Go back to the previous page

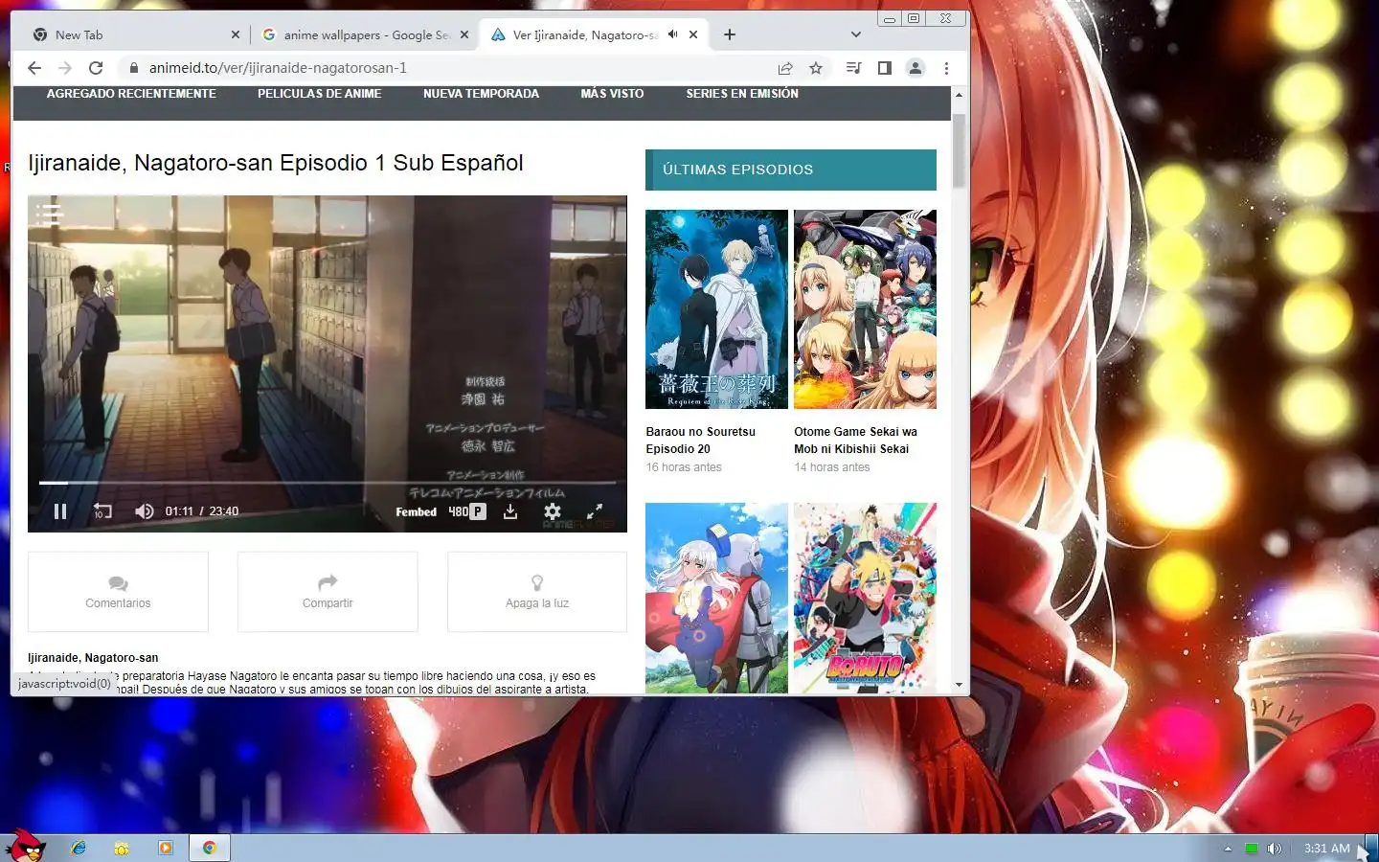click(34, 68)
